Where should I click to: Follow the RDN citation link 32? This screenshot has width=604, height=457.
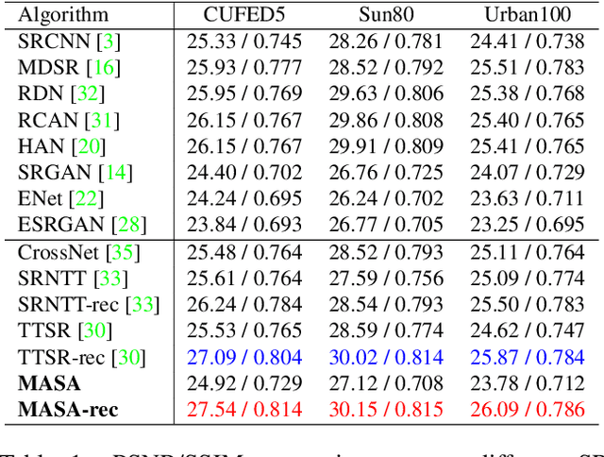click(94, 94)
